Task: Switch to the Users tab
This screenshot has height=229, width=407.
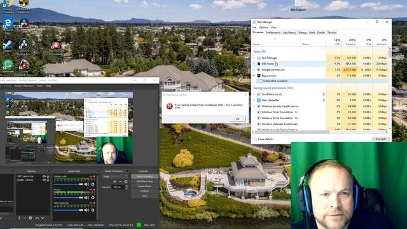Action: tap(312, 32)
